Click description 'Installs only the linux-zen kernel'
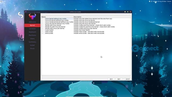The height and width of the screenshot is (97, 172). [85, 23]
